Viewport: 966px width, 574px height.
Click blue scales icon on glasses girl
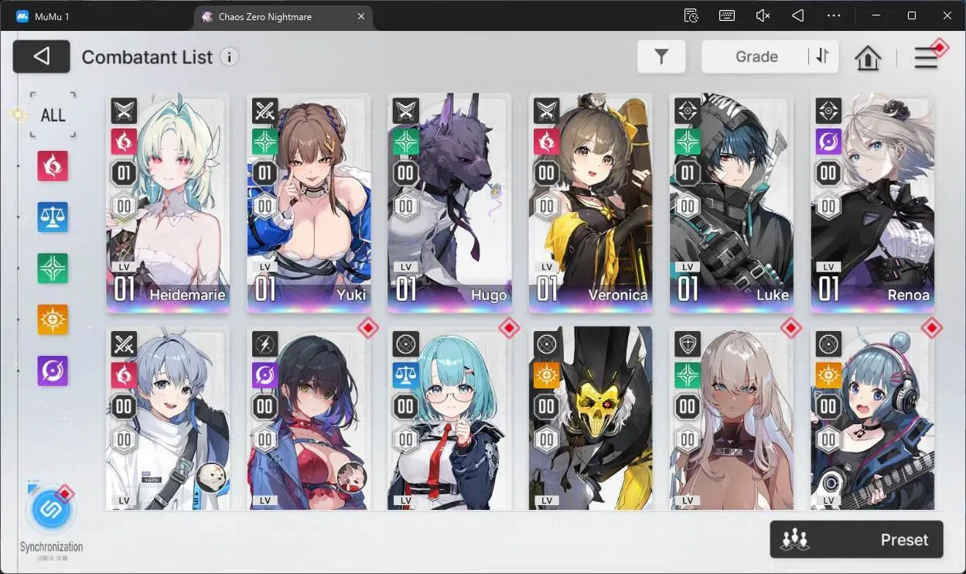click(405, 375)
